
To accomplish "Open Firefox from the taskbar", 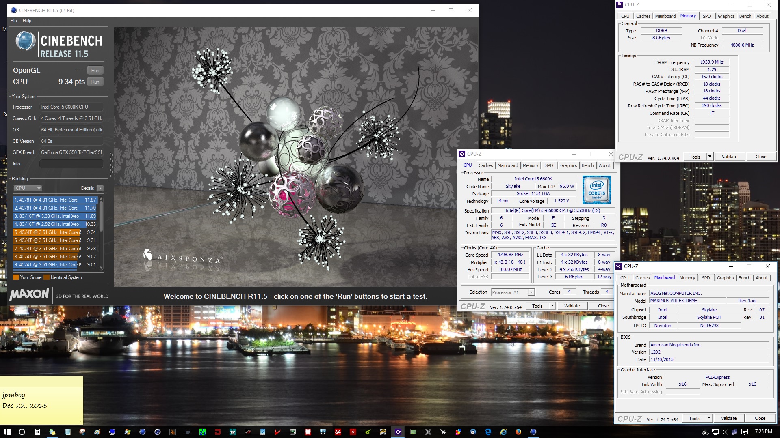I will pyautogui.click(x=518, y=432).
